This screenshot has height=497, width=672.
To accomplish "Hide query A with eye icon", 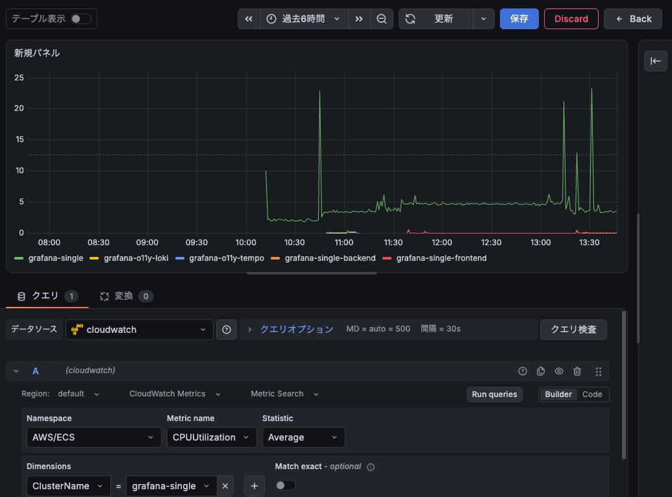I will coord(559,371).
